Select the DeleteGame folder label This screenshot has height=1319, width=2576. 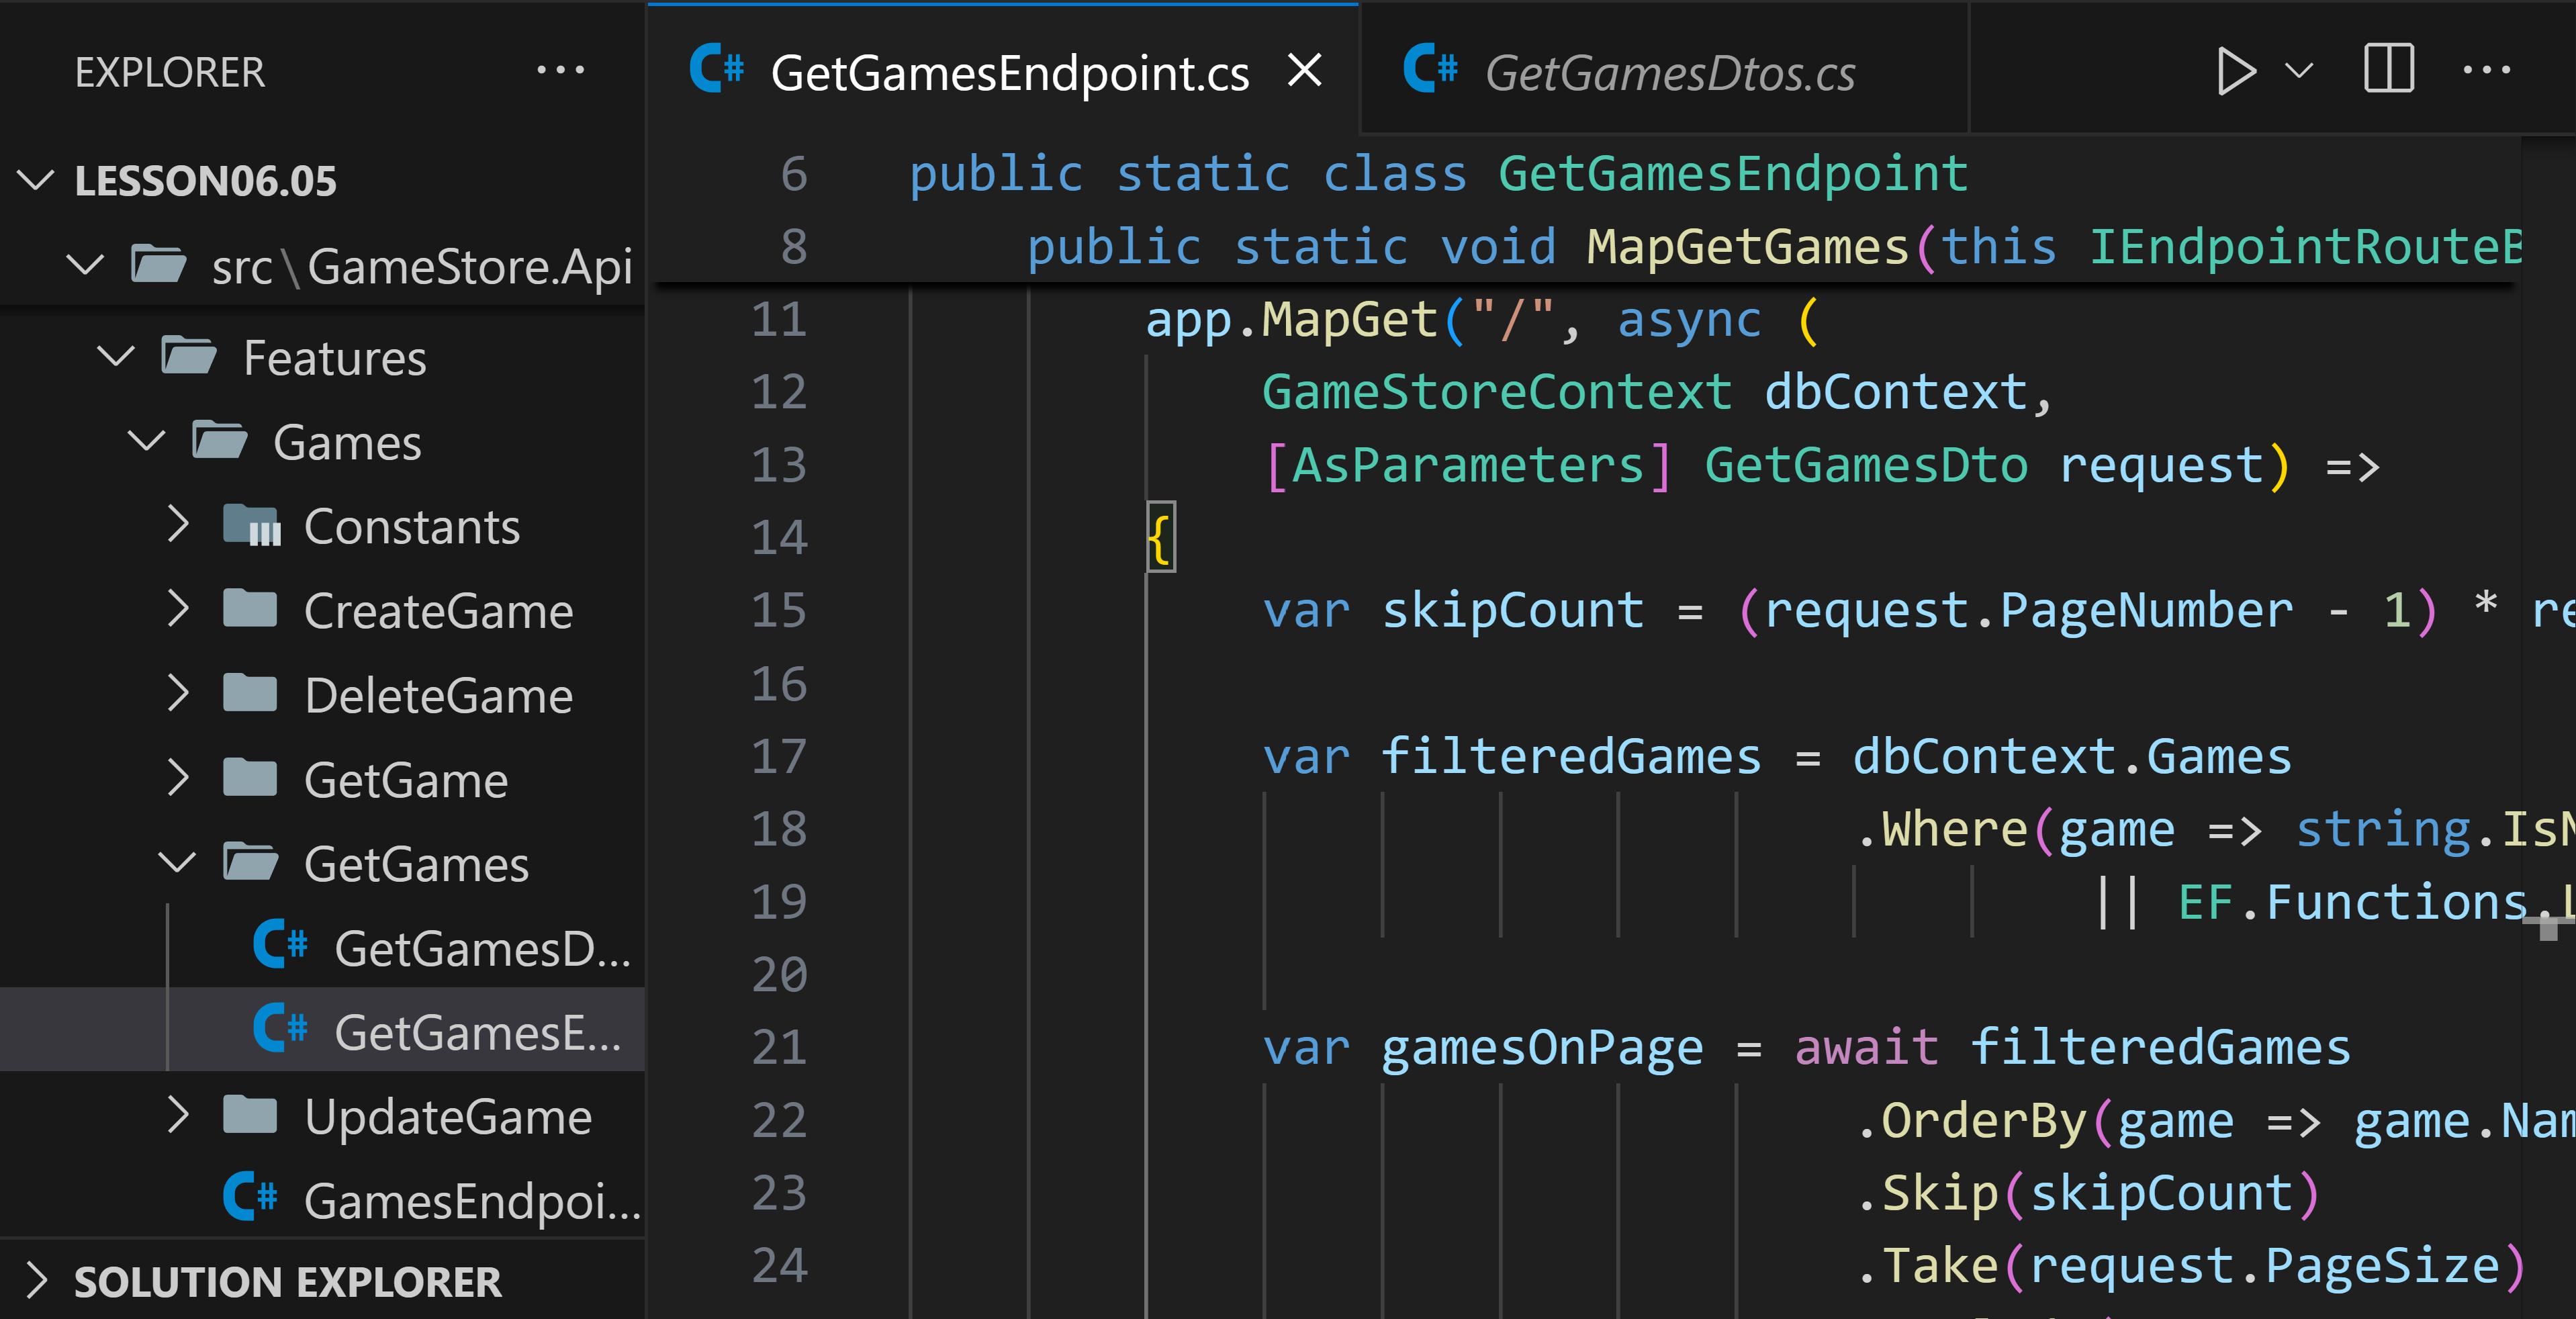438,695
